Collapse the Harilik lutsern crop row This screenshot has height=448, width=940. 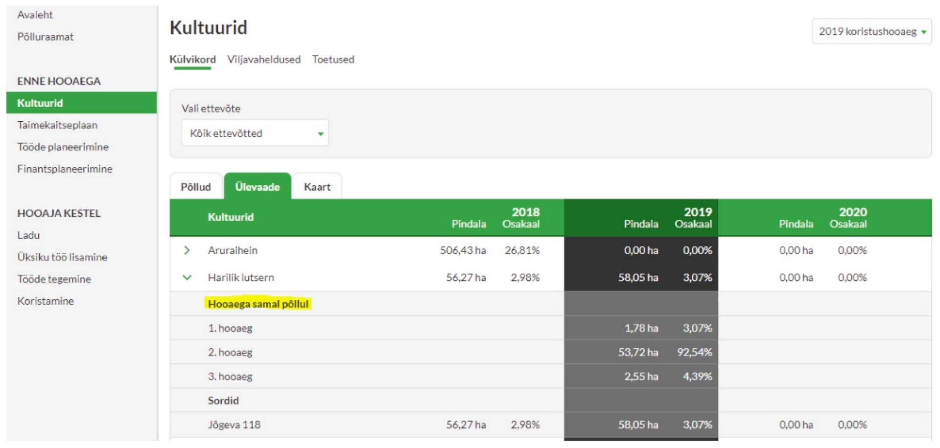point(187,278)
